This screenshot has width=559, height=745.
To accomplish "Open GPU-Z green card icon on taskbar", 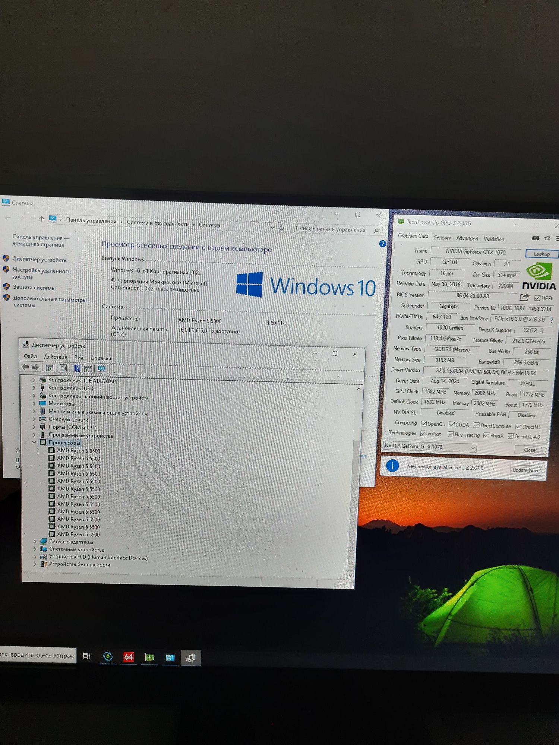I will 149,657.
